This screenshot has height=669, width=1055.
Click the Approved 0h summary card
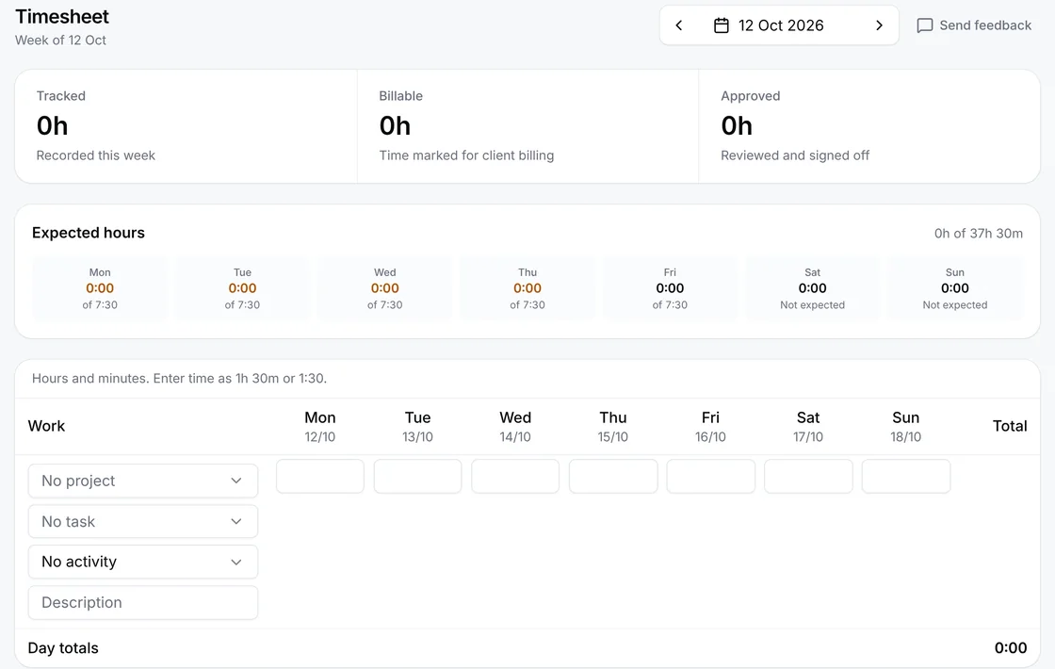869,126
